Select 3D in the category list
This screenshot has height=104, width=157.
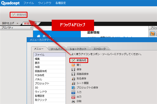click(x=50, y=88)
